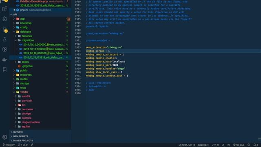Expand the barryvdh vendor folder
This screenshot has height=147, width=261.
(x=40, y=101)
